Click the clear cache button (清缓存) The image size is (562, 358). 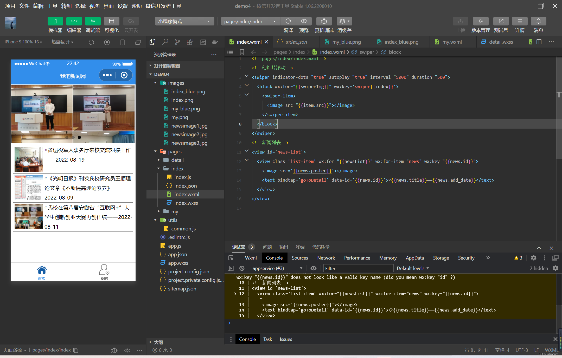344,21
